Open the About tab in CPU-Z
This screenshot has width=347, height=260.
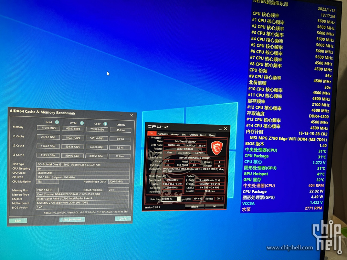[x=212, y=135]
